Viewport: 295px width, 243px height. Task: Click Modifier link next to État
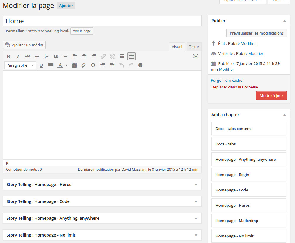pos(248,44)
